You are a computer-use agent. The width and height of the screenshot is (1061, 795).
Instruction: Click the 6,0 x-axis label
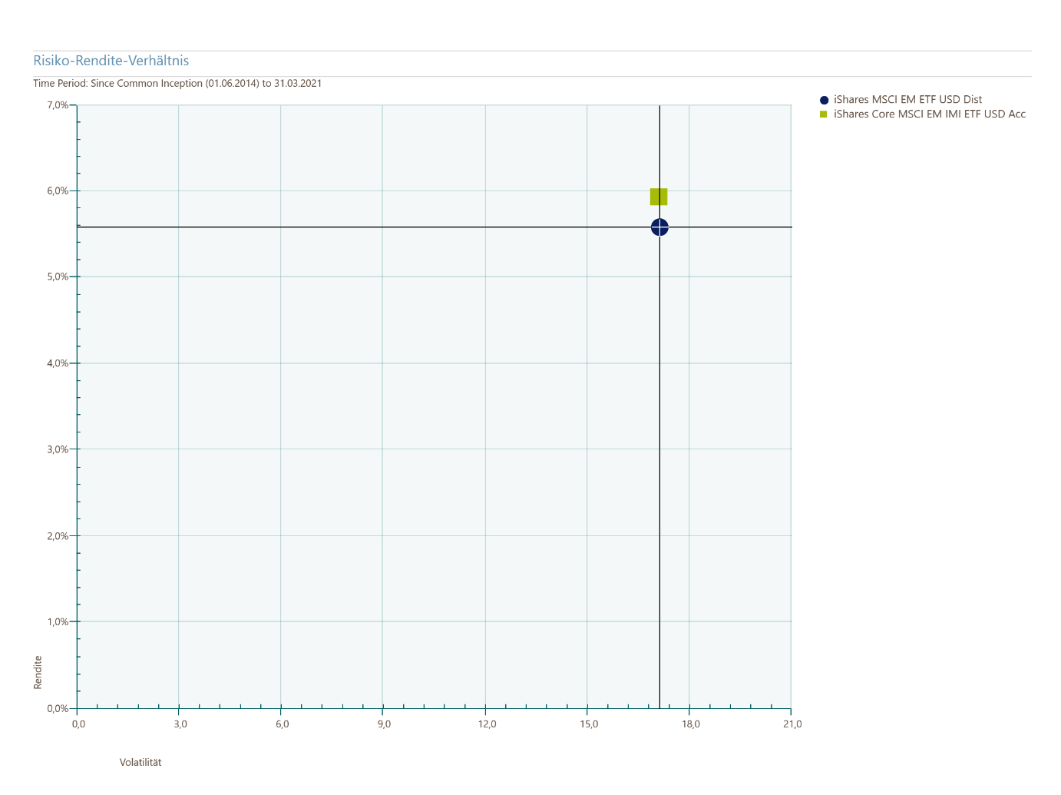tap(283, 724)
